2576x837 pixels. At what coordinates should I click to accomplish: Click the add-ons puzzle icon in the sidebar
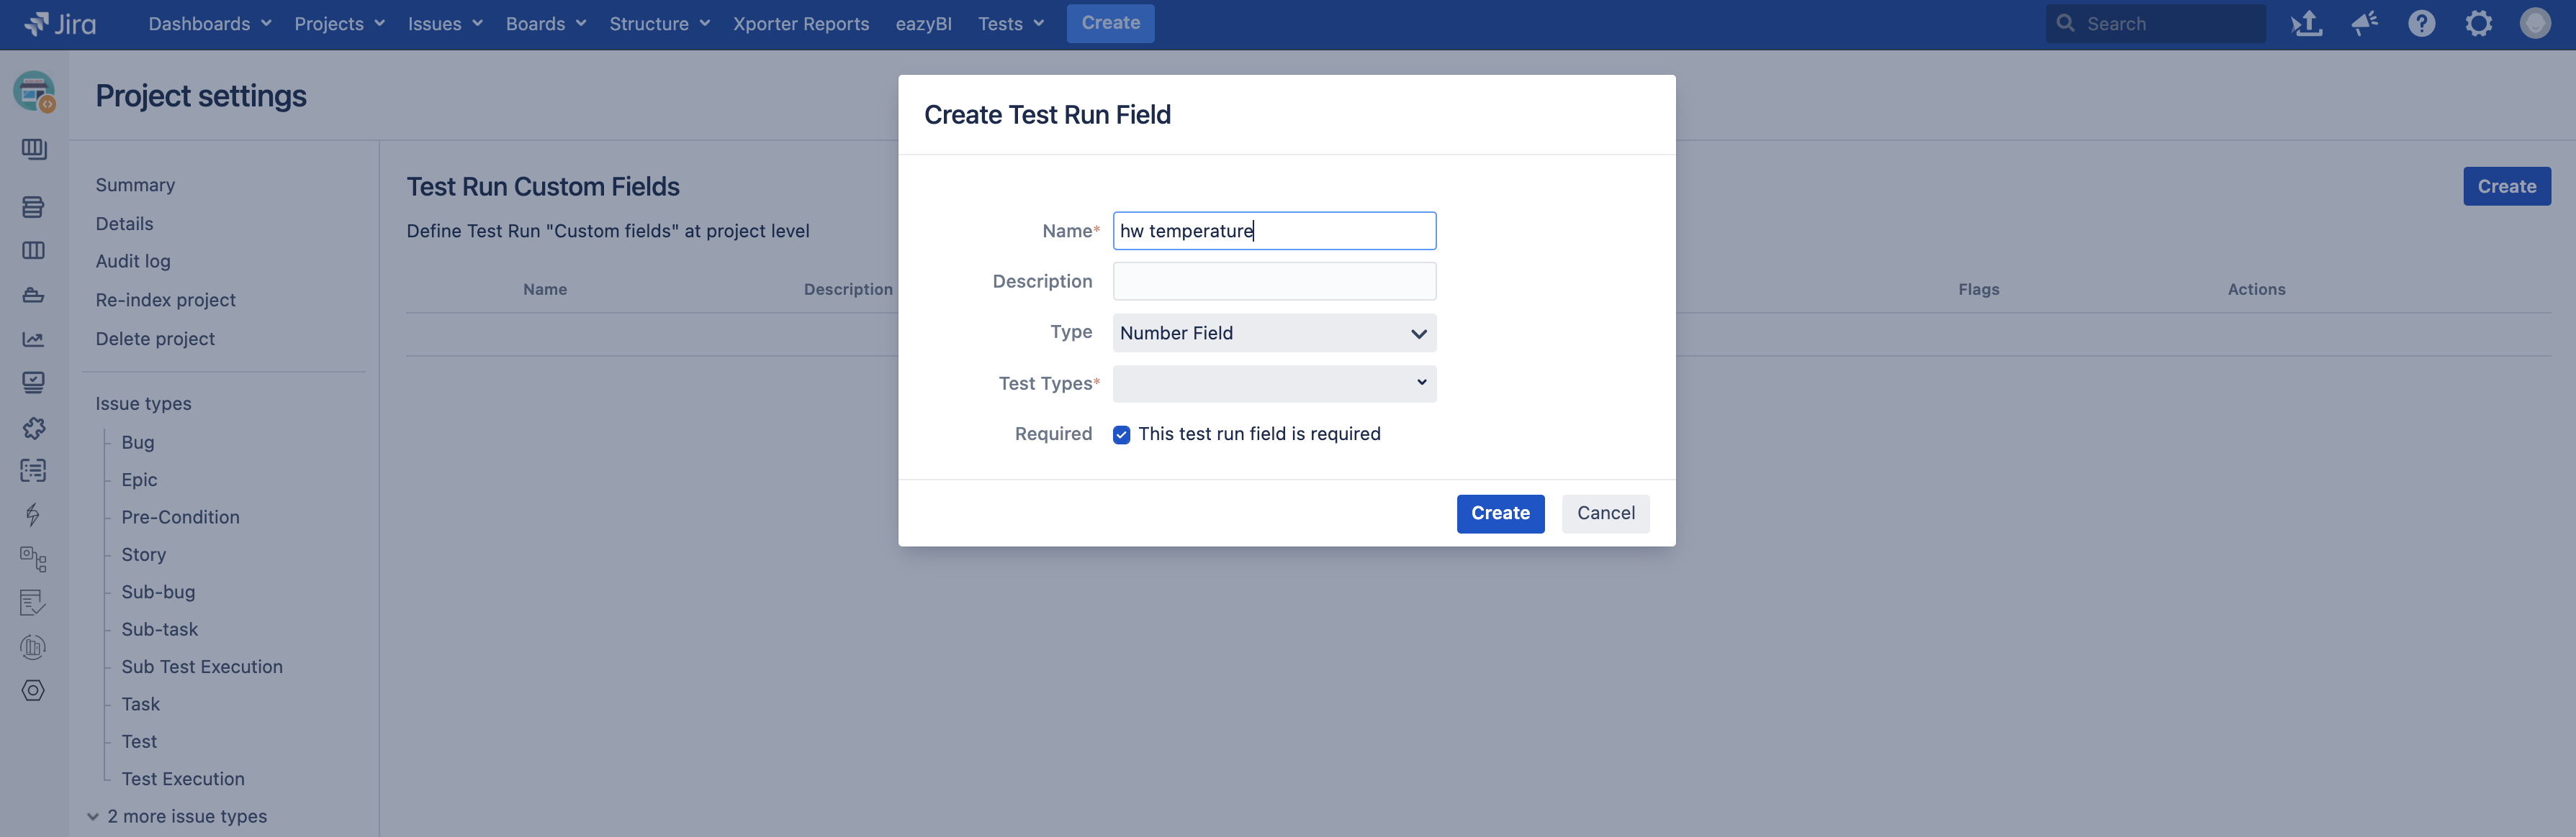(33, 429)
